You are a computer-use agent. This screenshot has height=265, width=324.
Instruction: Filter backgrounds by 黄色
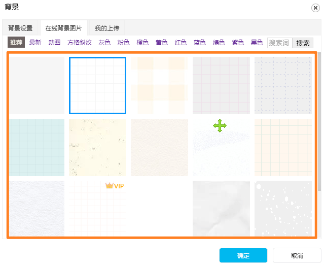pyautogui.click(x=162, y=43)
